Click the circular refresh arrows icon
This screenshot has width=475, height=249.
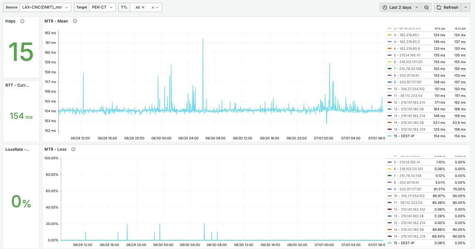pos(439,7)
